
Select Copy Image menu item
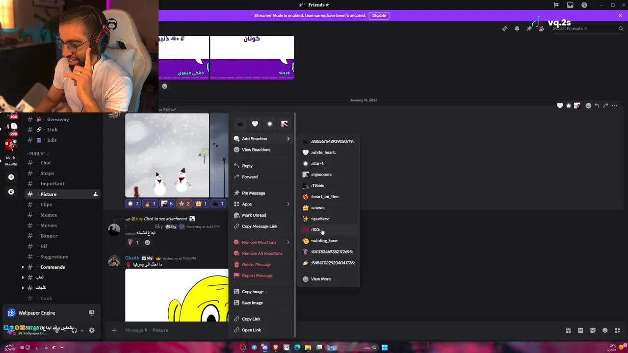(x=262, y=292)
